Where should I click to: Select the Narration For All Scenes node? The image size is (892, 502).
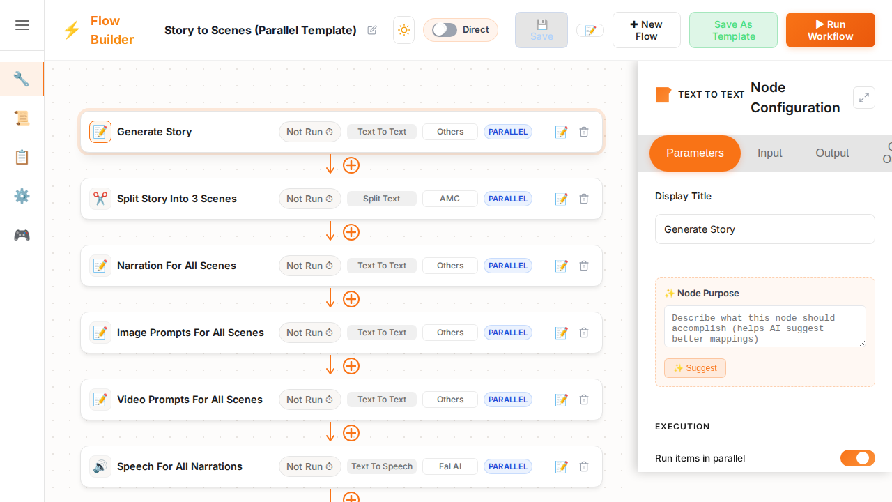click(x=176, y=266)
